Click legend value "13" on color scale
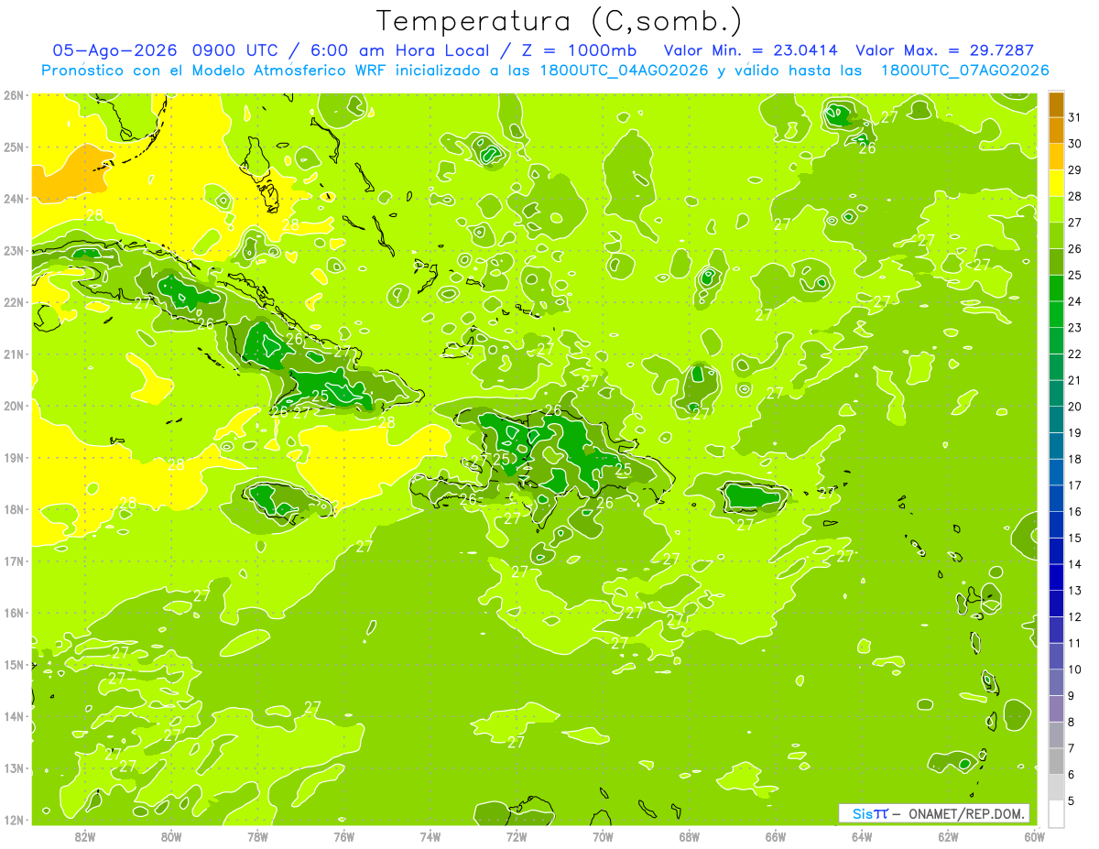 [x=1074, y=591]
